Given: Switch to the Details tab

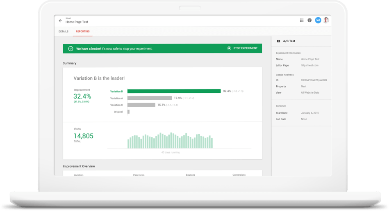Looking at the screenshot, I should point(64,32).
